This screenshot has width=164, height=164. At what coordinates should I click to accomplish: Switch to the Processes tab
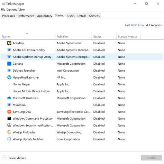pyautogui.click(x=9, y=16)
